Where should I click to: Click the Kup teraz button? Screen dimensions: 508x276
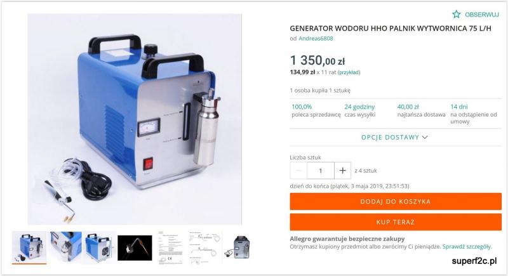[396, 222]
